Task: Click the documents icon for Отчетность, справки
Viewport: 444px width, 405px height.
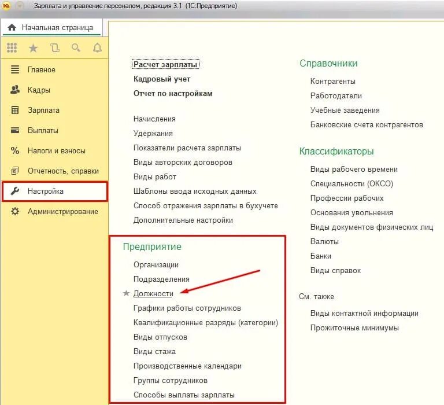Action: point(14,171)
